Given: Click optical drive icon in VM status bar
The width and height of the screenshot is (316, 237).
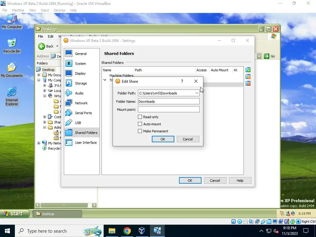Looking at the screenshot, I should 239,222.
